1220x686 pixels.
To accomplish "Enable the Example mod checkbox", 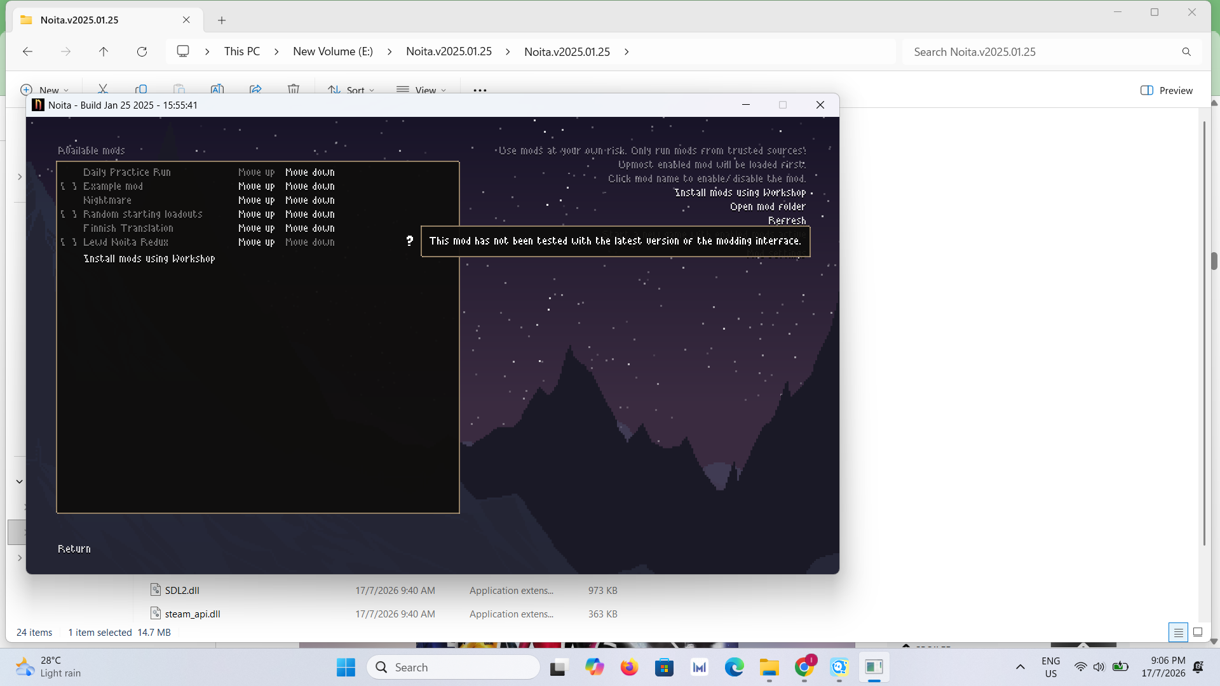I will point(69,186).
